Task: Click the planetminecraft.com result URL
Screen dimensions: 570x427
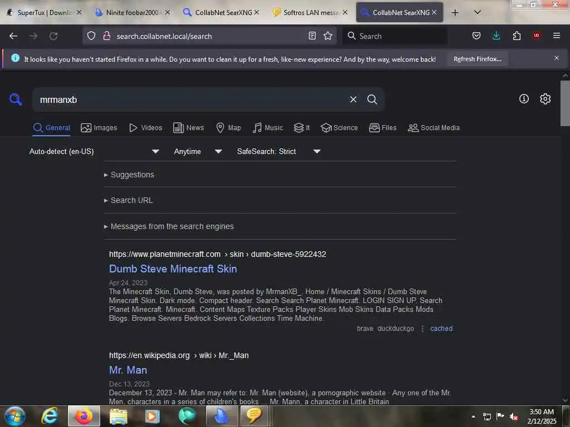Action: [218, 254]
